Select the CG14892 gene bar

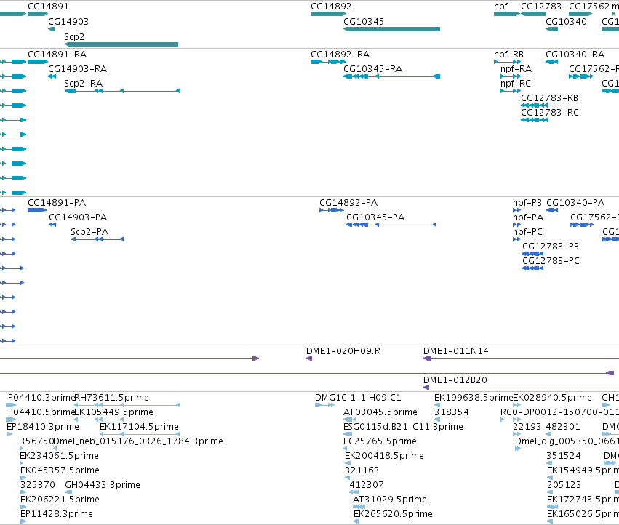(x=329, y=14)
